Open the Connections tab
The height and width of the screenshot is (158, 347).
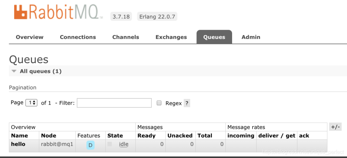coord(78,37)
